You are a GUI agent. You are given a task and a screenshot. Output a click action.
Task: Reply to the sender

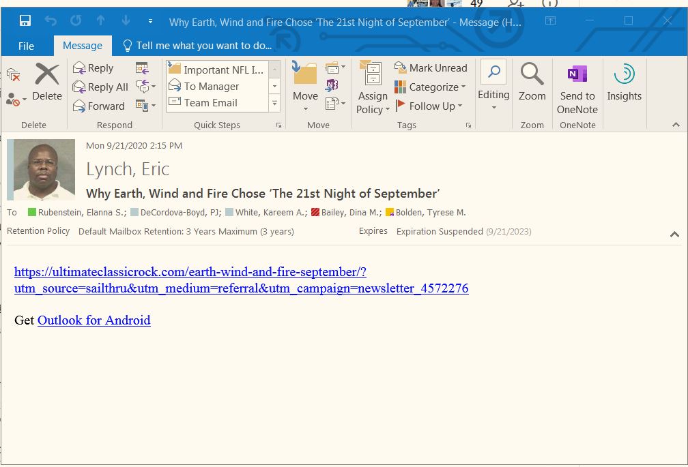[93, 68]
